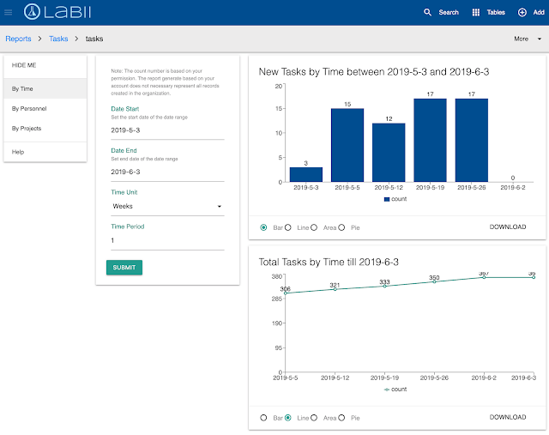Click the chevron after Tasks breadcrumb
This screenshot has height=435, width=549.
tap(76, 39)
